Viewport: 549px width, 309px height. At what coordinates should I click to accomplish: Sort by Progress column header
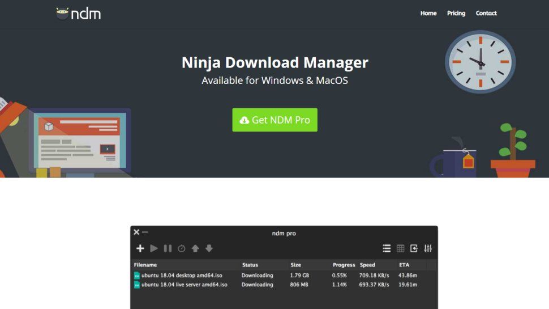click(344, 265)
